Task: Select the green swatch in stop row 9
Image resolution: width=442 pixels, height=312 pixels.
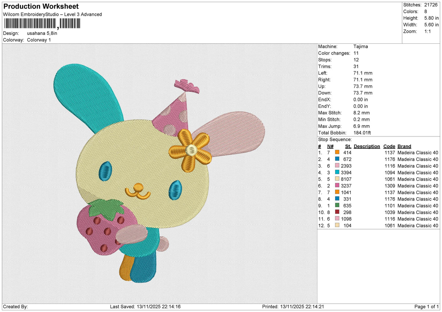Action: tap(337, 206)
